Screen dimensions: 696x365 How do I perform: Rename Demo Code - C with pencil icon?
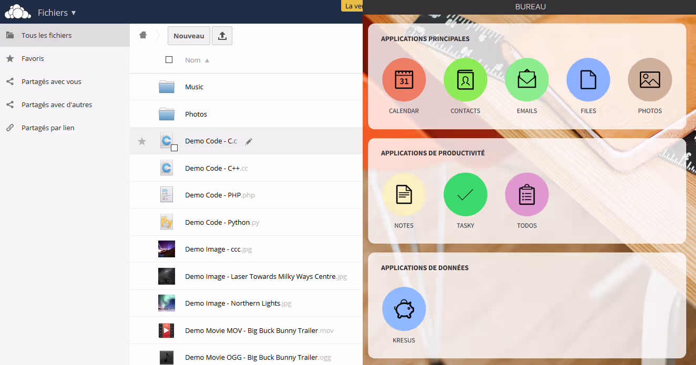[249, 141]
